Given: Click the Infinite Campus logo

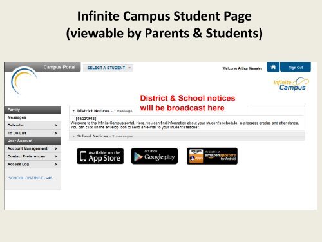Looking at the screenshot, I should point(291,85).
